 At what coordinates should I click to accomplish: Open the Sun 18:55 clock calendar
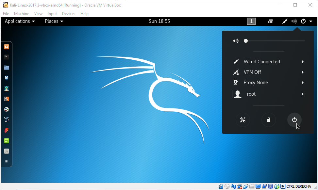coord(159,21)
